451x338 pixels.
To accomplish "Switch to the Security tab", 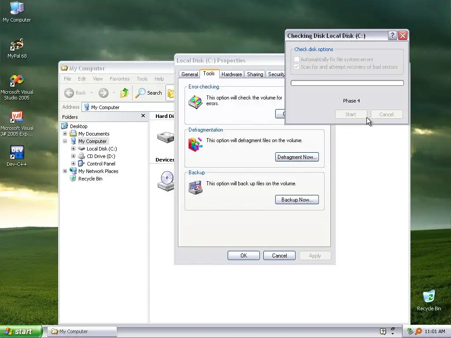I will click(x=276, y=74).
